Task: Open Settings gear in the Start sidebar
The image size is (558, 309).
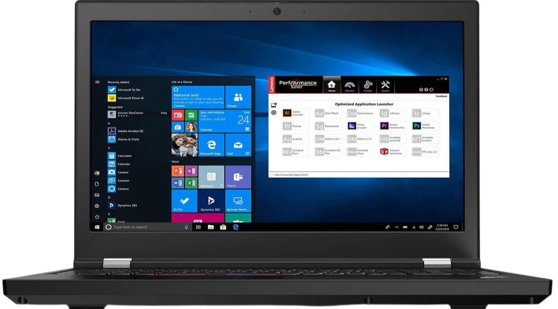Action: 97,206
